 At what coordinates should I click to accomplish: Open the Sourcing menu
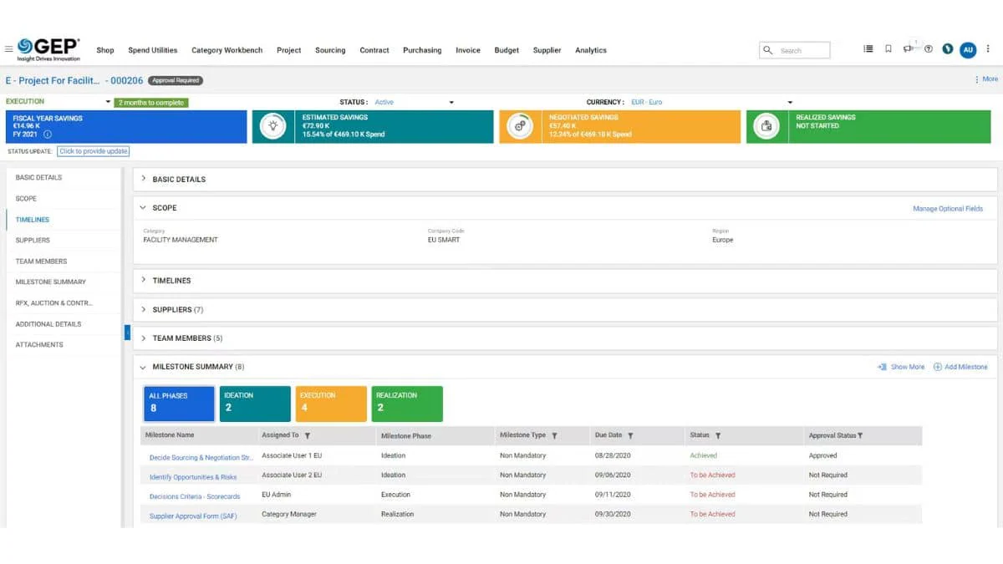(x=330, y=50)
